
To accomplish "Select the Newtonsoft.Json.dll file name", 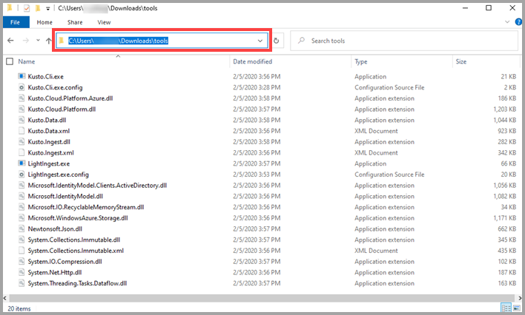I will [55, 228].
